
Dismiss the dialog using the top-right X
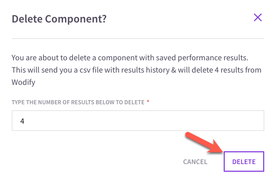(258, 18)
